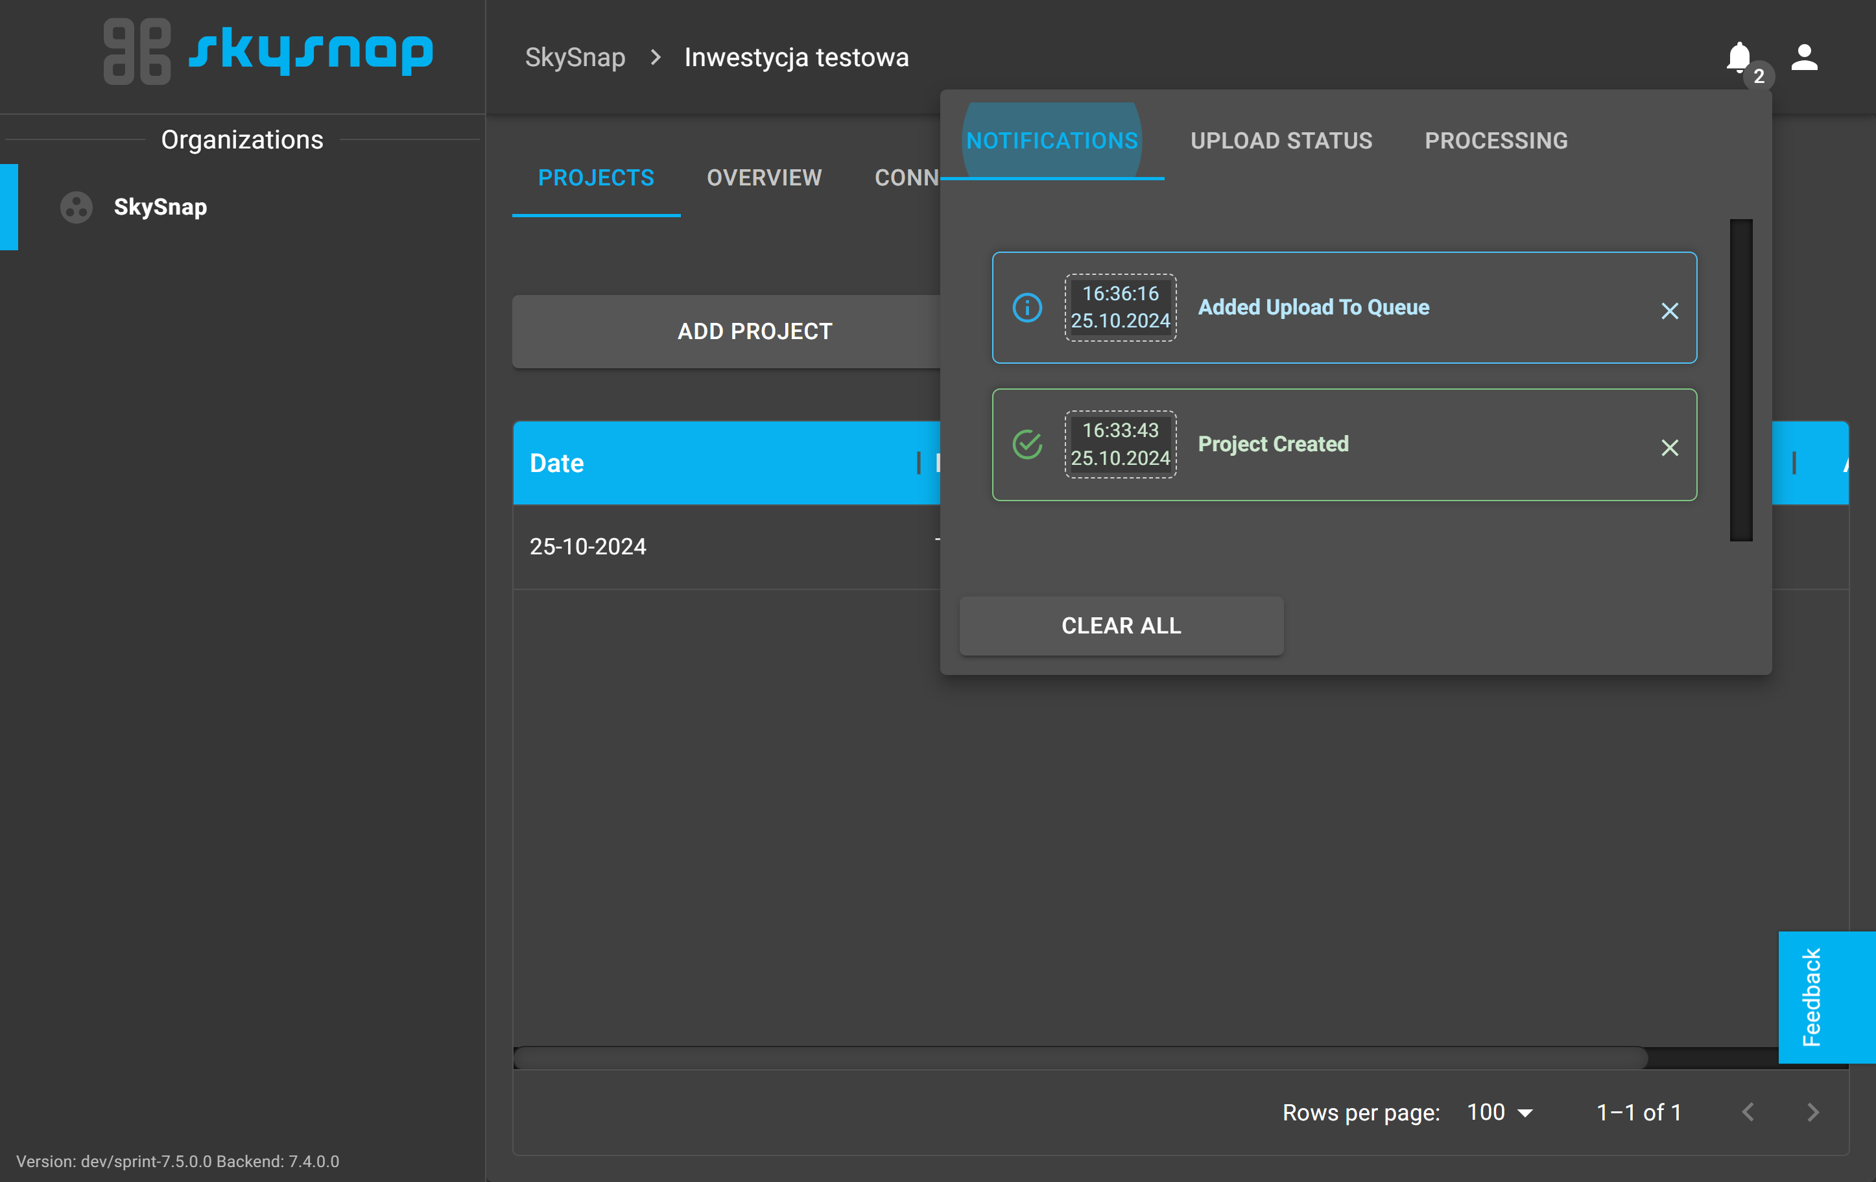
Task: Click the 25-10-2024 table row cell
Action: pyautogui.click(x=588, y=546)
